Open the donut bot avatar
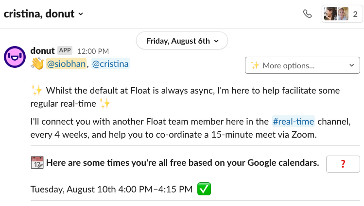The image size is (364, 206). click(15, 58)
